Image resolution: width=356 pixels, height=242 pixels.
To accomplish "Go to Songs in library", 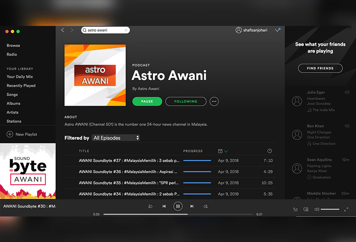I will point(12,94).
